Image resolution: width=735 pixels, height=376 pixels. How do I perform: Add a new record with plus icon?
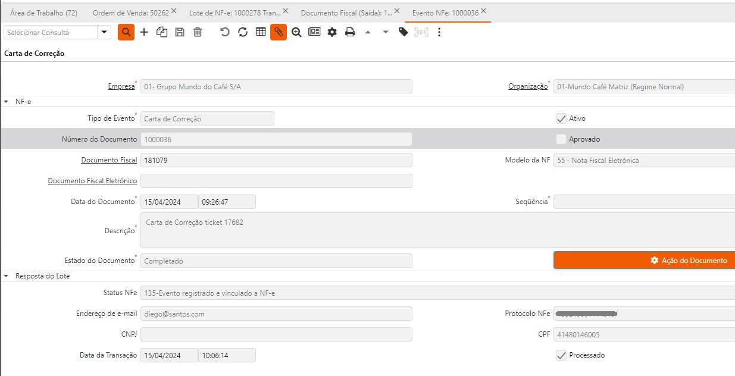(x=144, y=32)
